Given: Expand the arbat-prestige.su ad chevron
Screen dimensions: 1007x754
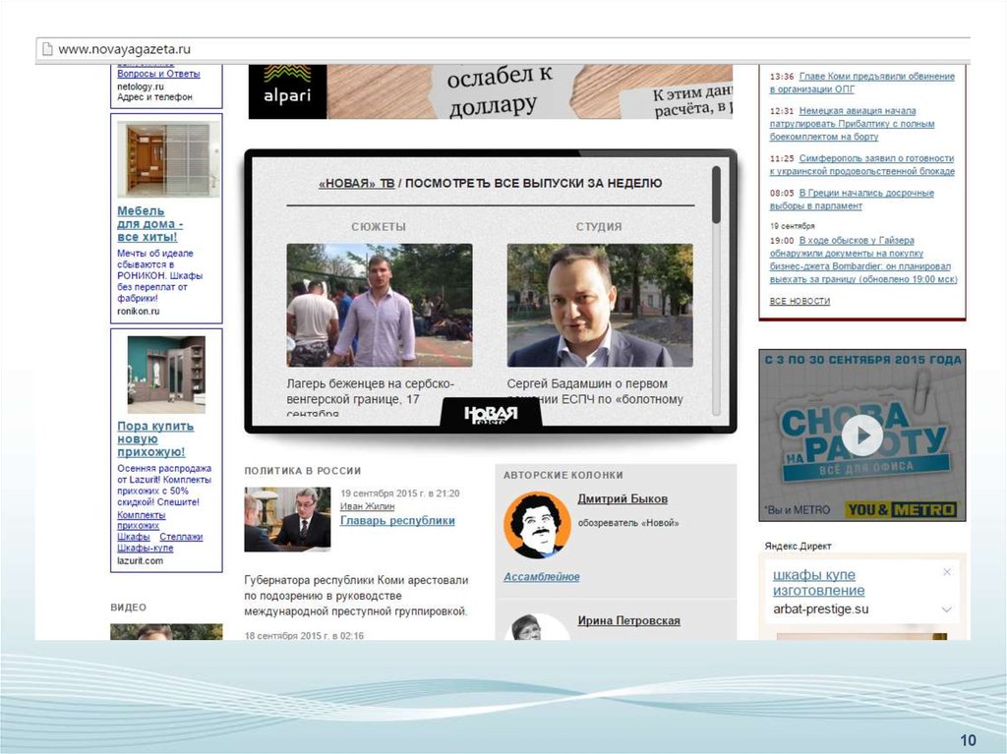Looking at the screenshot, I should pos(946,609).
